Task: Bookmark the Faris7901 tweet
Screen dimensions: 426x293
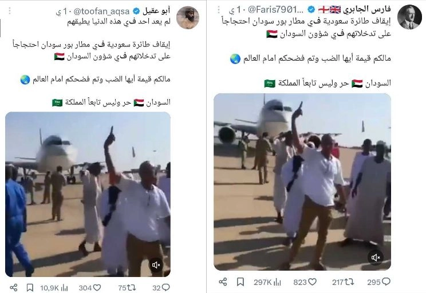Action: [240, 282]
